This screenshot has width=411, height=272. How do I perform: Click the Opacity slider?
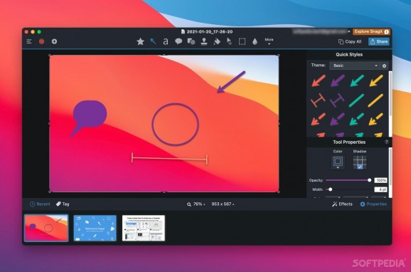[348, 180]
